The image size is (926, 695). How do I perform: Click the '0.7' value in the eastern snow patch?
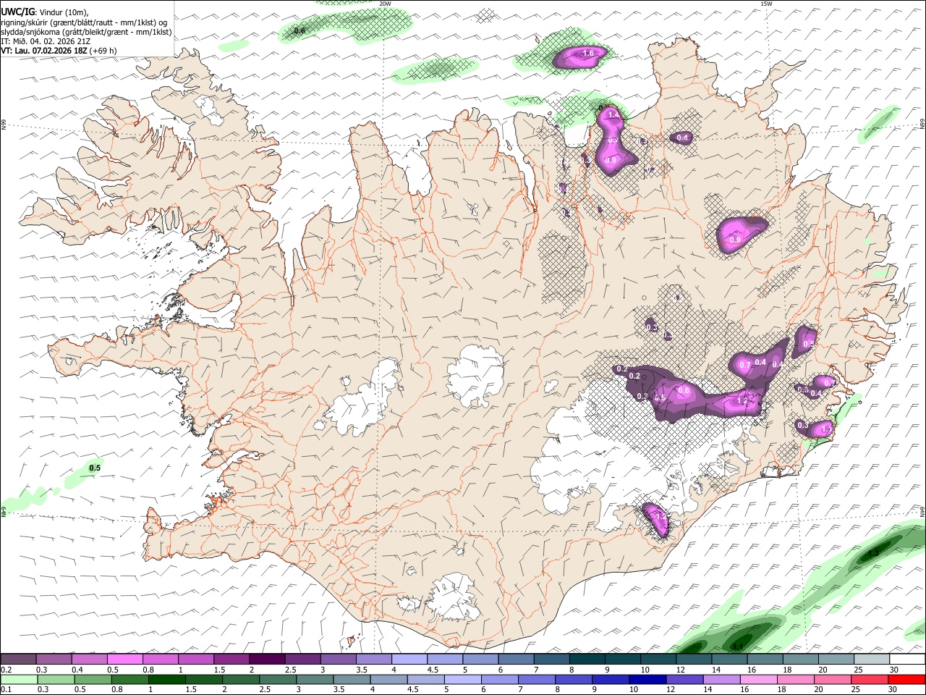coord(745,366)
